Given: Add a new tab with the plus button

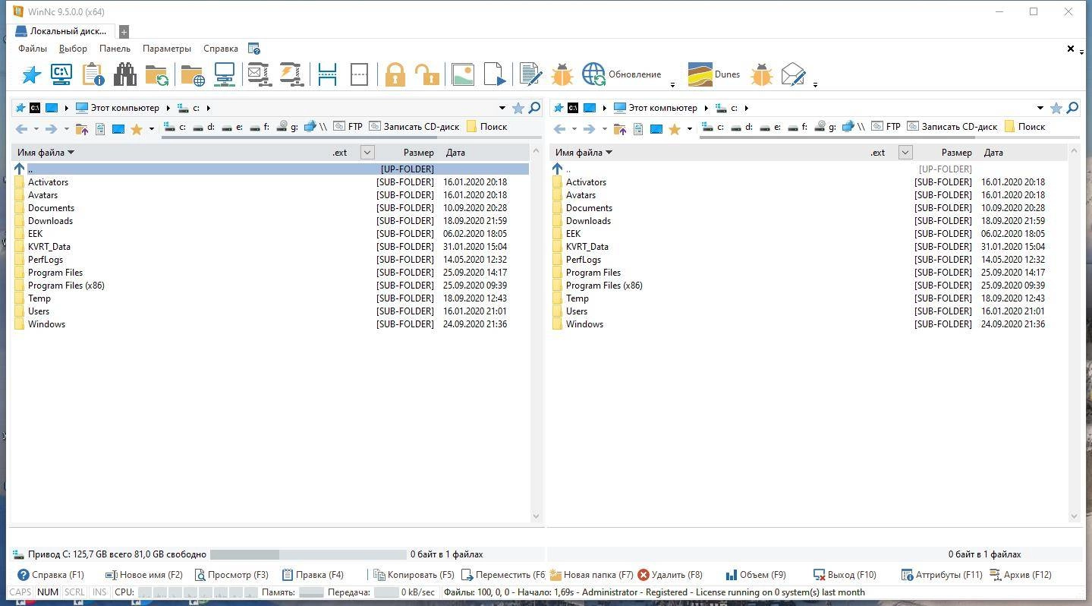Looking at the screenshot, I should (124, 32).
